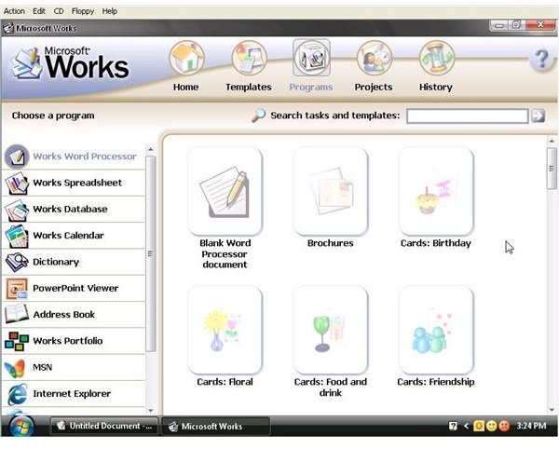Click the search magnifying glass icon
The image size is (559, 449).
258,116
